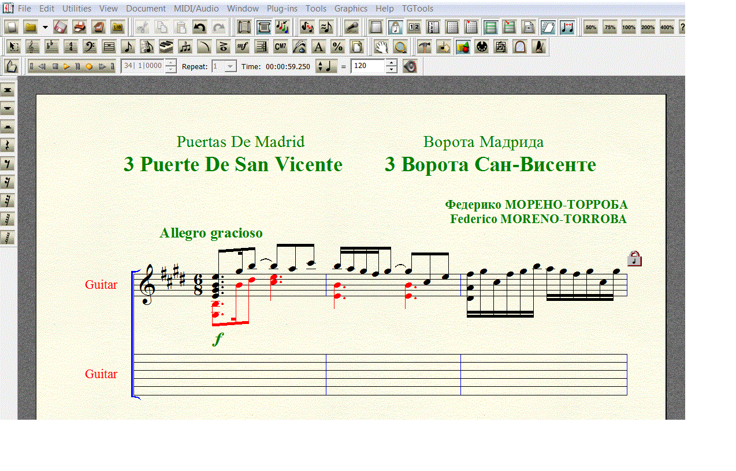Open the MIDI/Audio menu

(196, 9)
